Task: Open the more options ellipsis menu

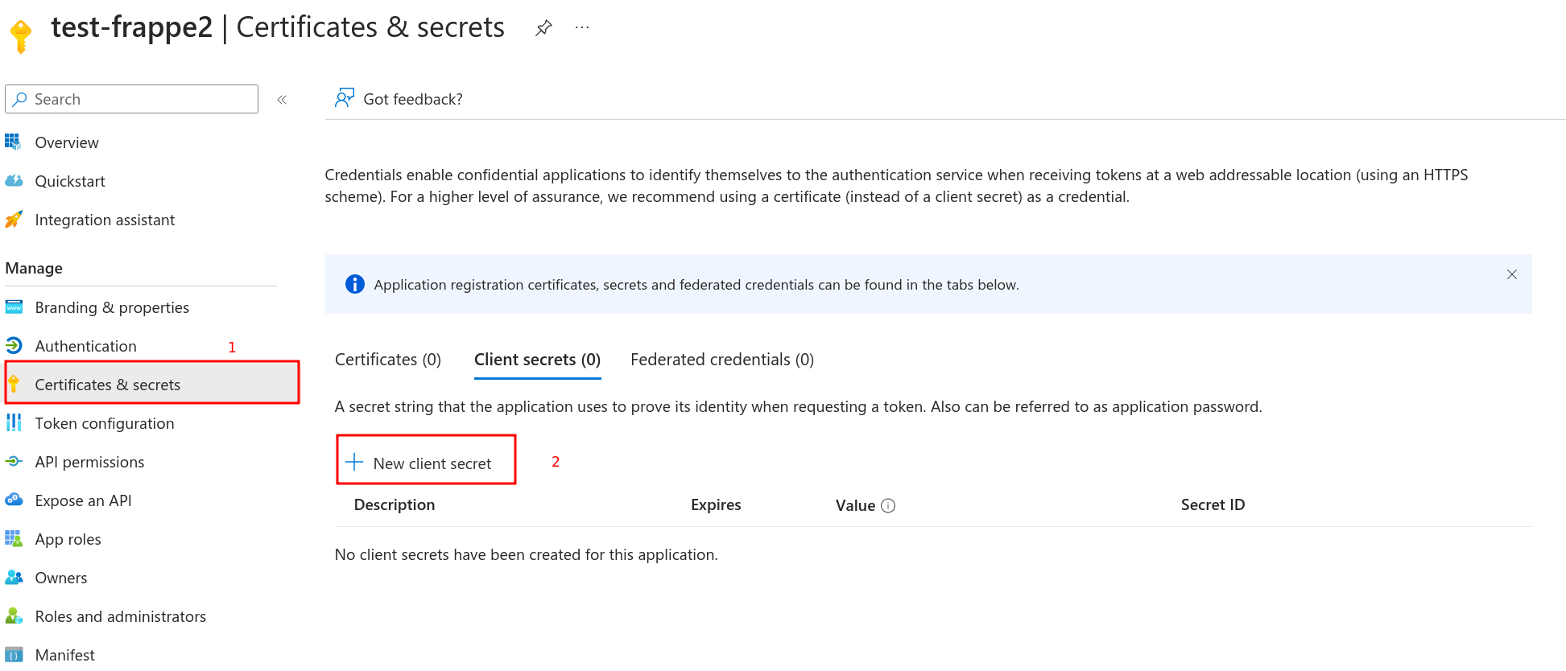Action: click(x=582, y=27)
